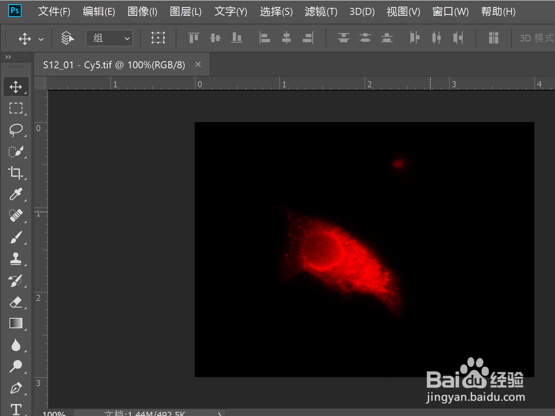Select the Lasso tool

pos(16,130)
